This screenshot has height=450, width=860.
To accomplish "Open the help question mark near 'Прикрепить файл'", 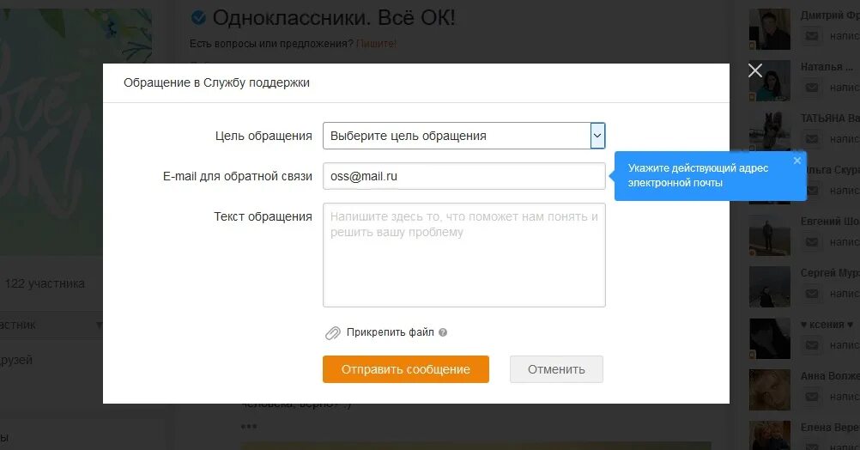I will 443,332.
